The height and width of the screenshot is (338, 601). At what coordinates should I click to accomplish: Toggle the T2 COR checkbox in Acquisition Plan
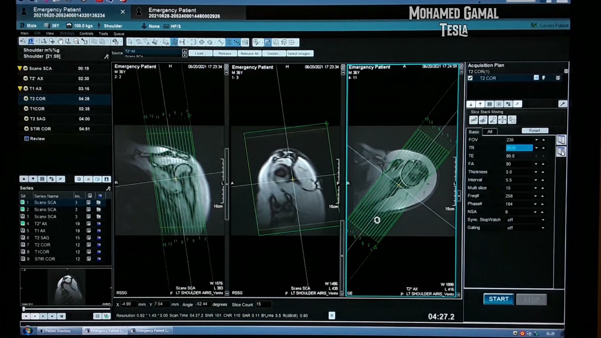[470, 78]
